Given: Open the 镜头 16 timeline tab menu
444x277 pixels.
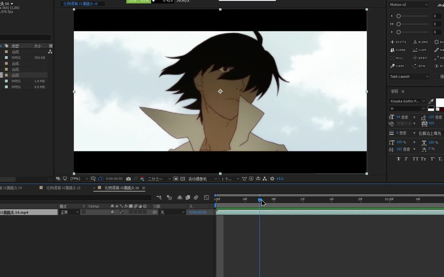Looking at the screenshot, I should 144,188.
